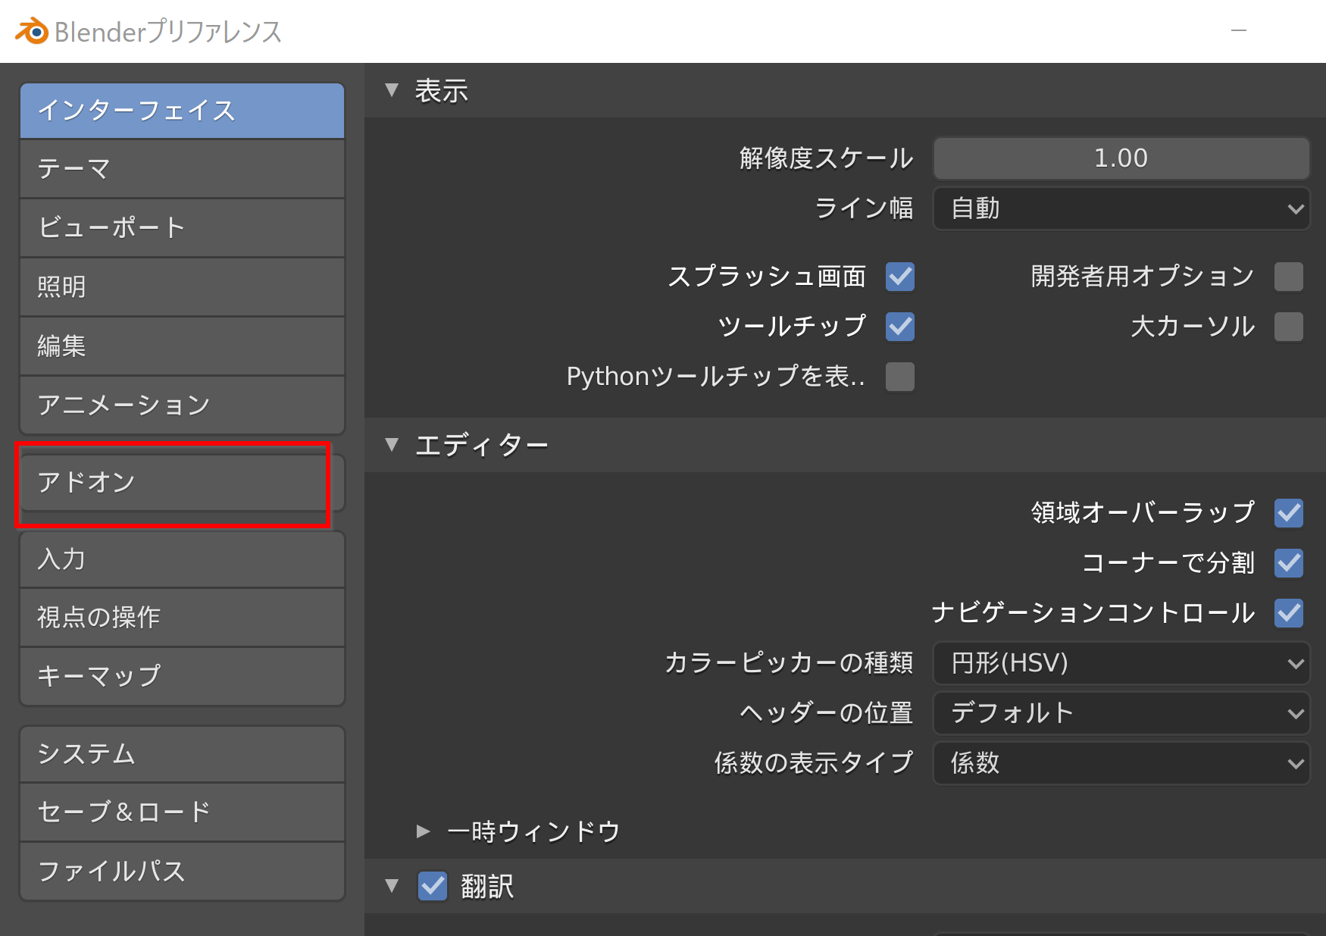1326x936 pixels.
Task: Disable コーナーで分割 checkbox
Action: coord(1289,563)
